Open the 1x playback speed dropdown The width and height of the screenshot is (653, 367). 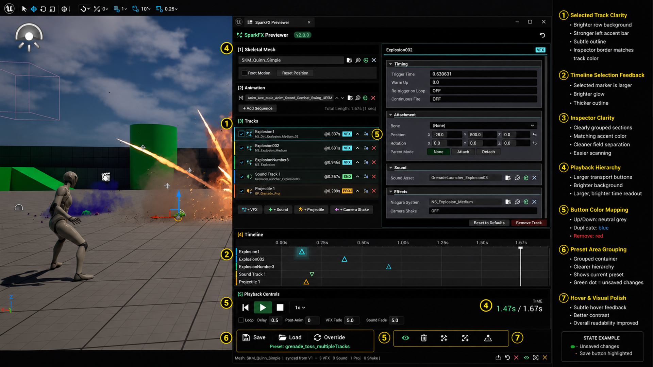(300, 308)
